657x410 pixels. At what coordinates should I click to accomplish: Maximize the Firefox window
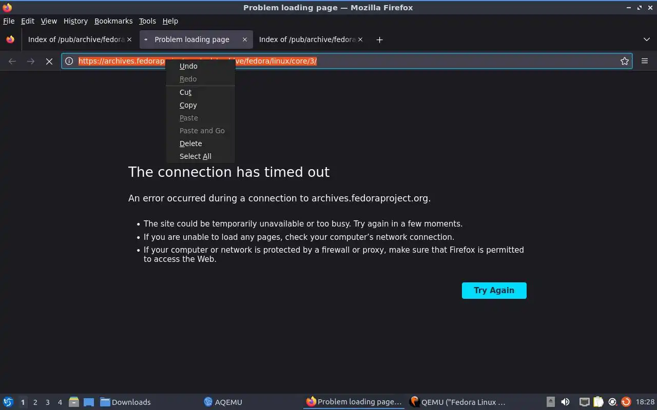coord(640,8)
